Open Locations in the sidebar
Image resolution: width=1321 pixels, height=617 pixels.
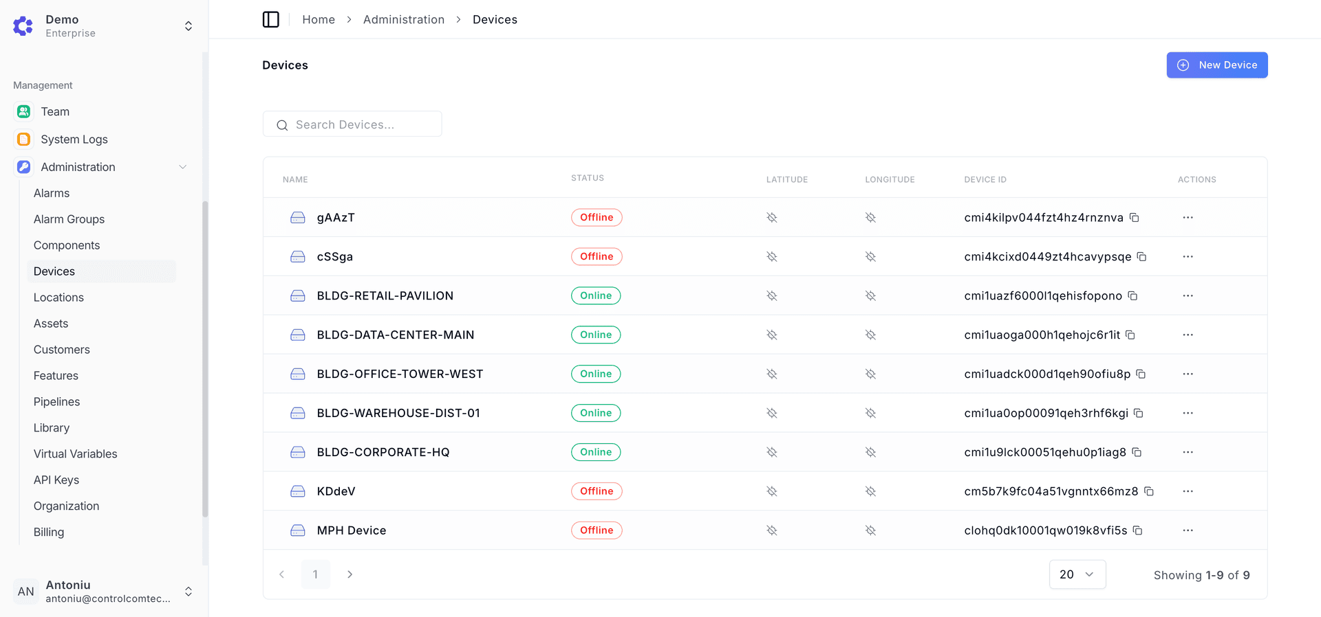58,298
